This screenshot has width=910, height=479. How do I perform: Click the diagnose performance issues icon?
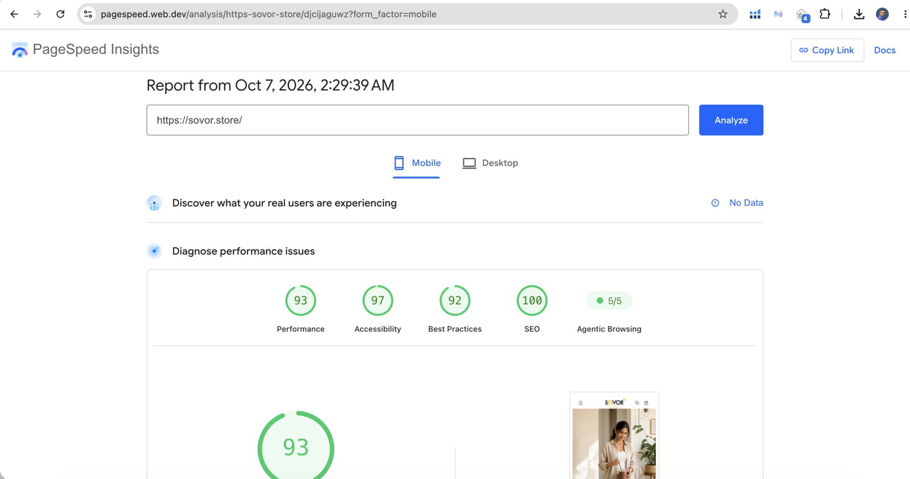pyautogui.click(x=154, y=251)
